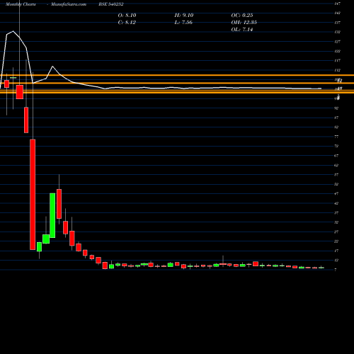
Task: Click the 62 price axis label
Action: point(336,166)
